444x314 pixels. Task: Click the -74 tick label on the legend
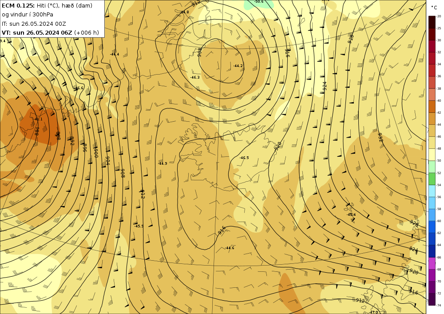tap(439, 305)
